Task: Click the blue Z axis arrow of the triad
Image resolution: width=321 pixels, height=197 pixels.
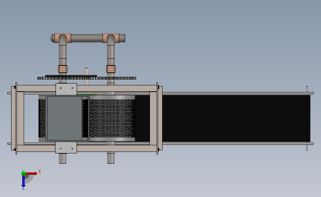Action: coord(23,181)
